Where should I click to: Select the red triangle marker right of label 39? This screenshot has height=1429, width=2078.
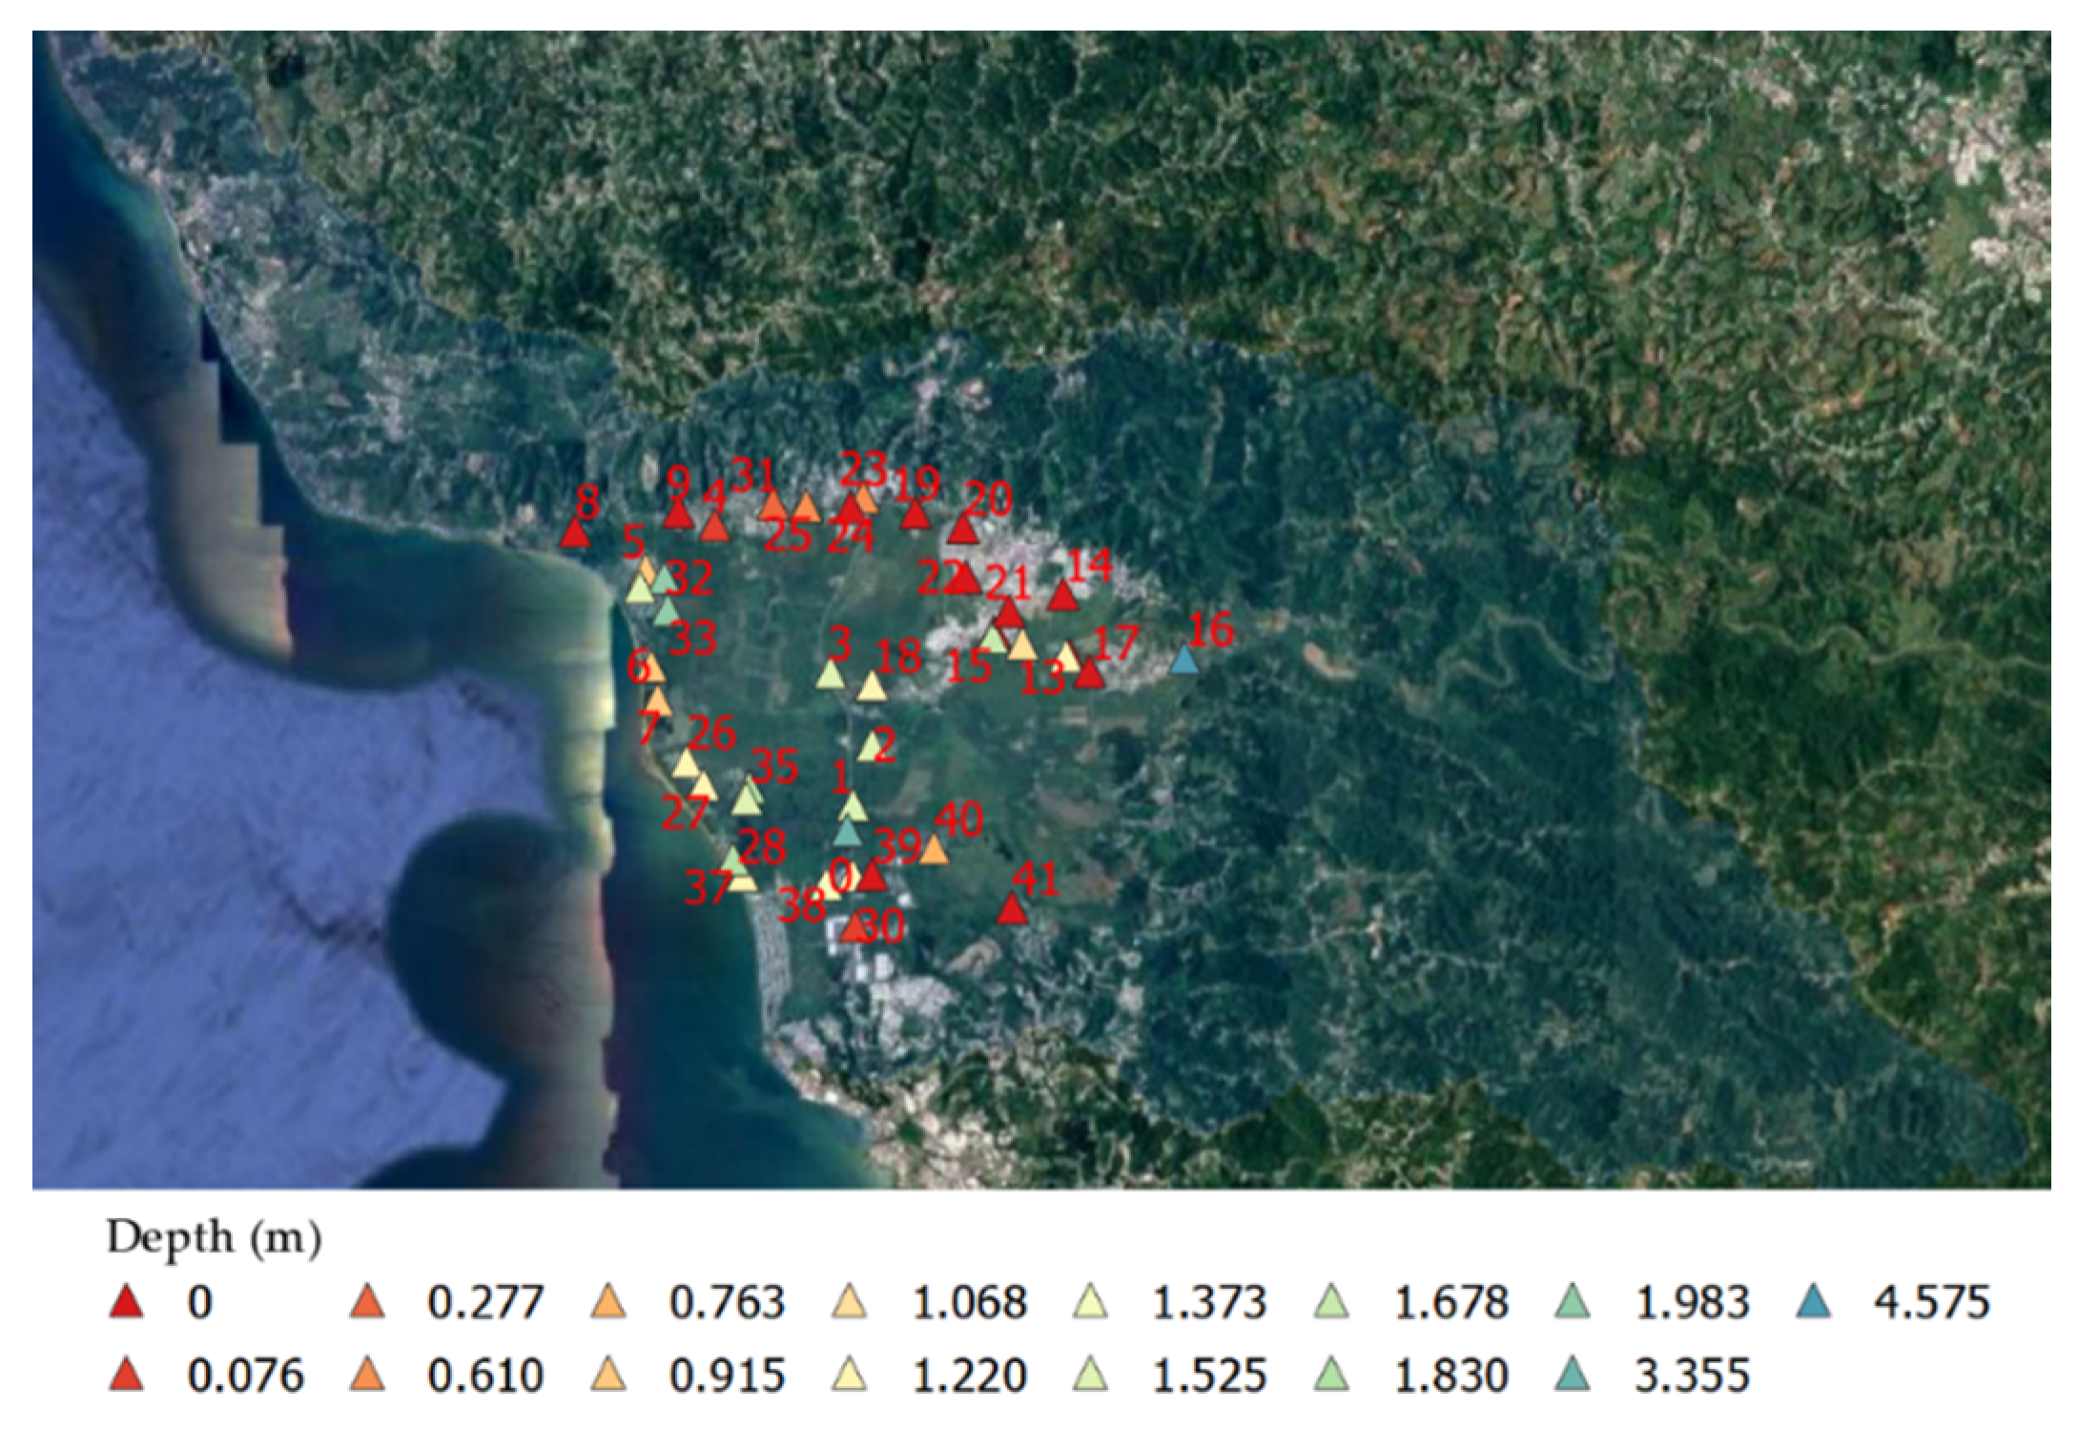(x=872, y=876)
